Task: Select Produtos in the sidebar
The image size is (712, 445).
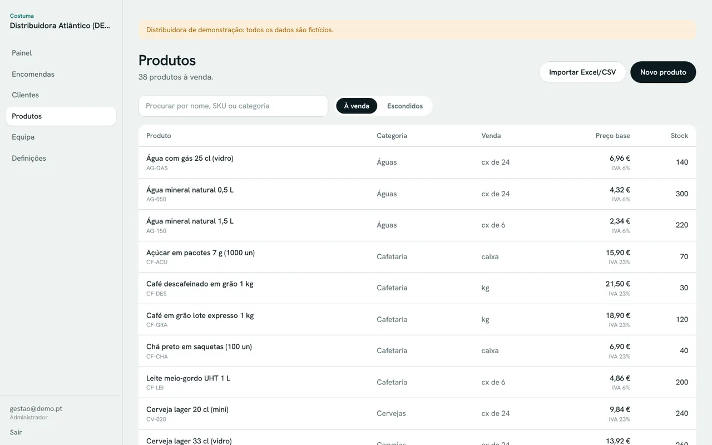Action: coord(61,116)
